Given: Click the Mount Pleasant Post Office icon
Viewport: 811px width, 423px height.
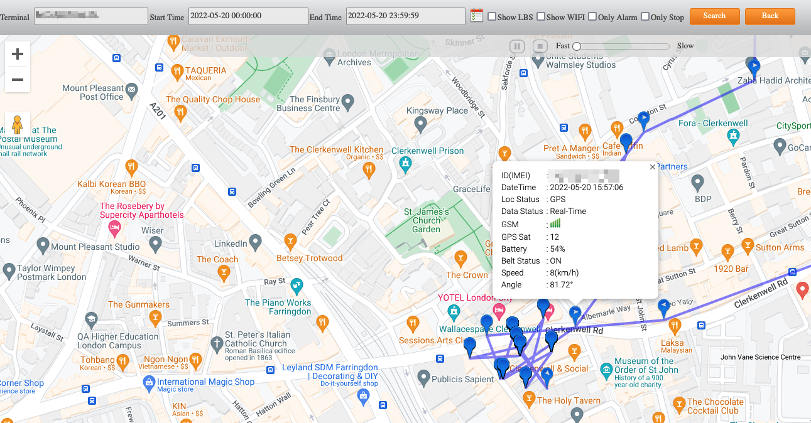Looking at the screenshot, I should tap(132, 92).
